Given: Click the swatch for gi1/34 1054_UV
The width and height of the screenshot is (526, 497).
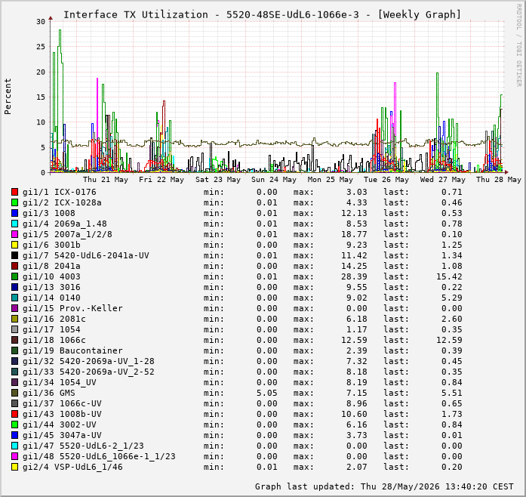Looking at the screenshot, I should coord(14,382).
